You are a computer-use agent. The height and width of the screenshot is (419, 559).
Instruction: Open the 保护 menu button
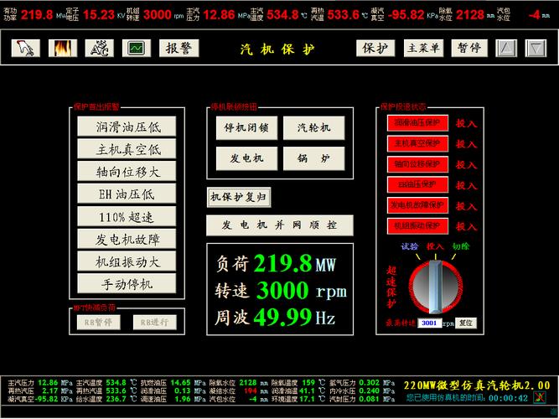[x=375, y=49]
